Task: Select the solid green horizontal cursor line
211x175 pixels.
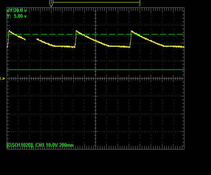Action: pos(95,70)
